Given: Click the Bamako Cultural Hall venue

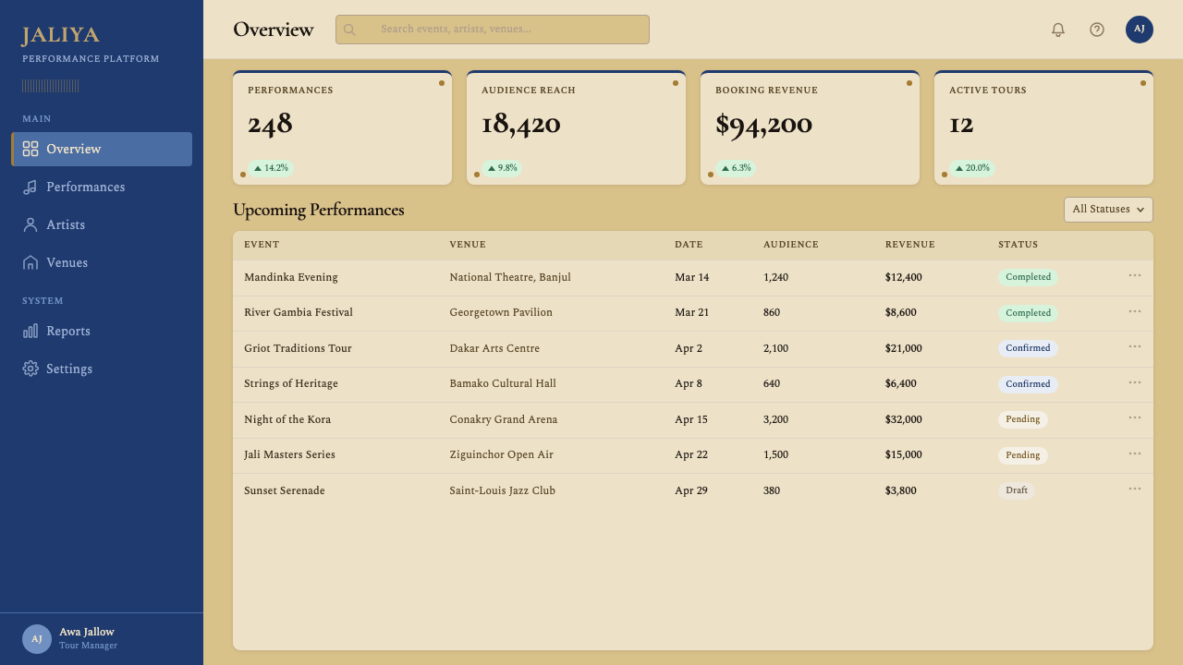Looking at the screenshot, I should click(503, 383).
